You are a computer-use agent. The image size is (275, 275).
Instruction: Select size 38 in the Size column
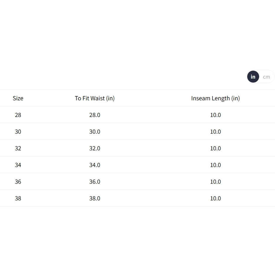coord(18,198)
